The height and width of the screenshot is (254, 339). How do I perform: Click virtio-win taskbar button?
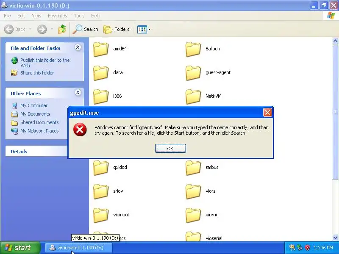pyautogui.click(x=78, y=248)
